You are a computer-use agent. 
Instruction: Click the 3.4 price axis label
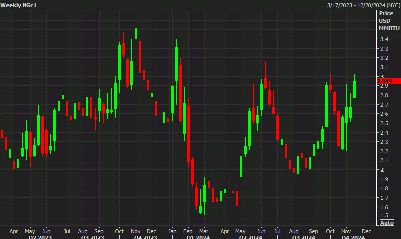click(384, 39)
